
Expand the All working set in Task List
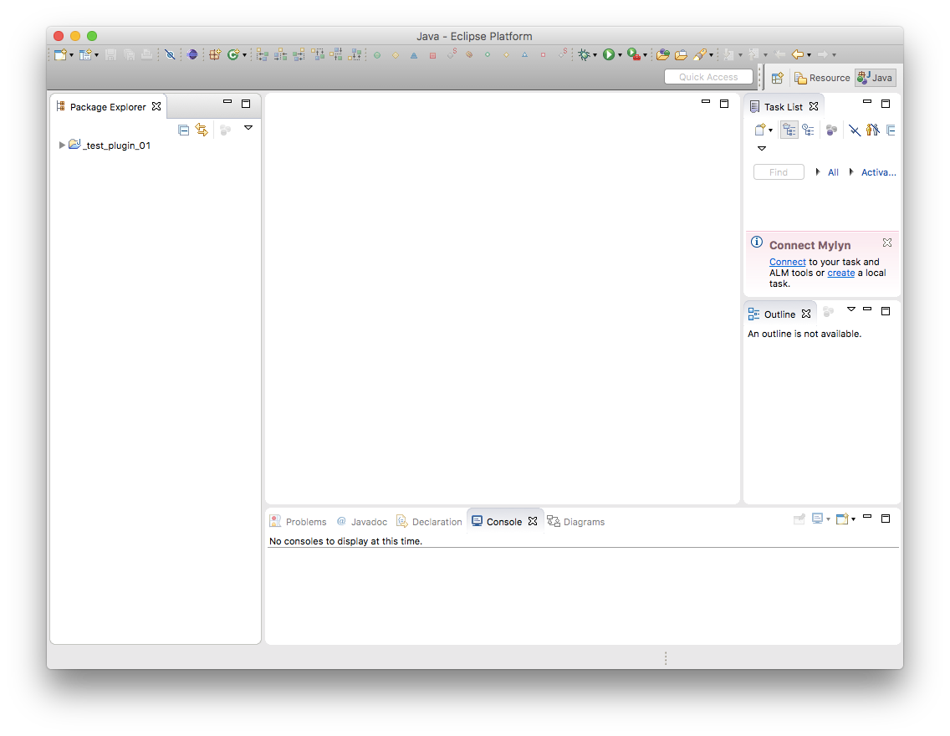coord(818,171)
